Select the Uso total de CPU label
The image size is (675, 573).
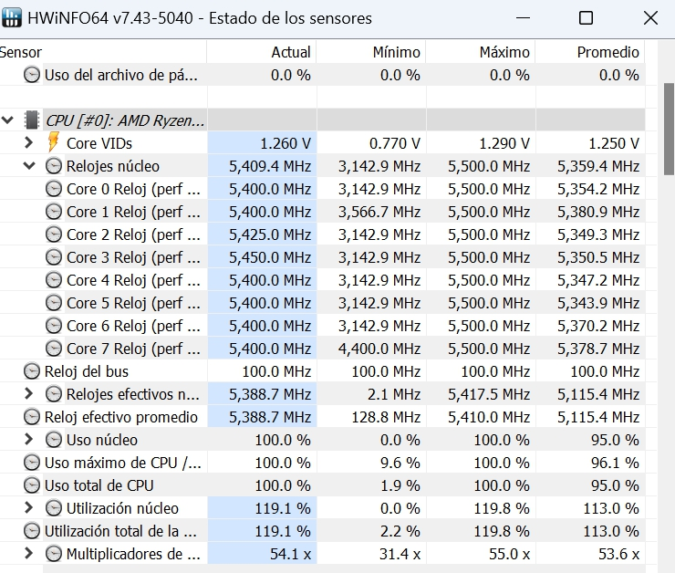point(99,485)
